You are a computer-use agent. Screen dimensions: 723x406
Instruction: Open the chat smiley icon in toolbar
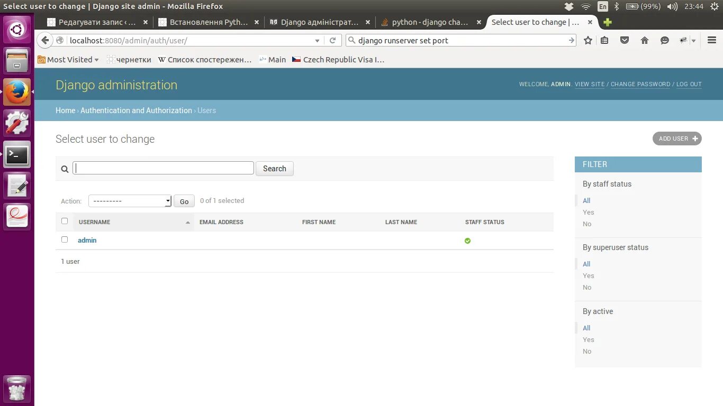click(665, 40)
